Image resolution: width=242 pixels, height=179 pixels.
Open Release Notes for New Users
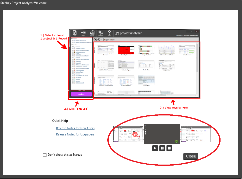tap(75, 128)
